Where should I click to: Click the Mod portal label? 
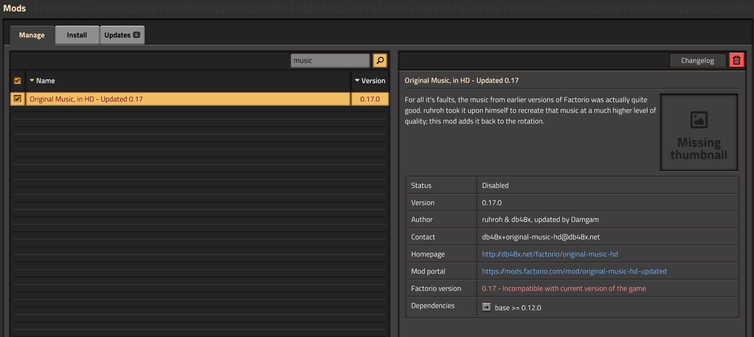[428, 271]
